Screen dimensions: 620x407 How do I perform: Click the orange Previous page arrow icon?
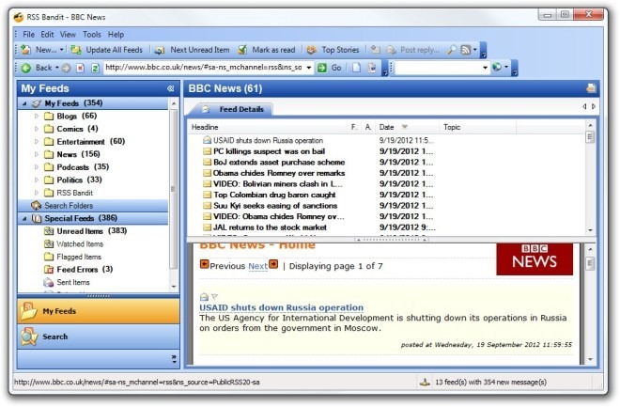(x=204, y=264)
